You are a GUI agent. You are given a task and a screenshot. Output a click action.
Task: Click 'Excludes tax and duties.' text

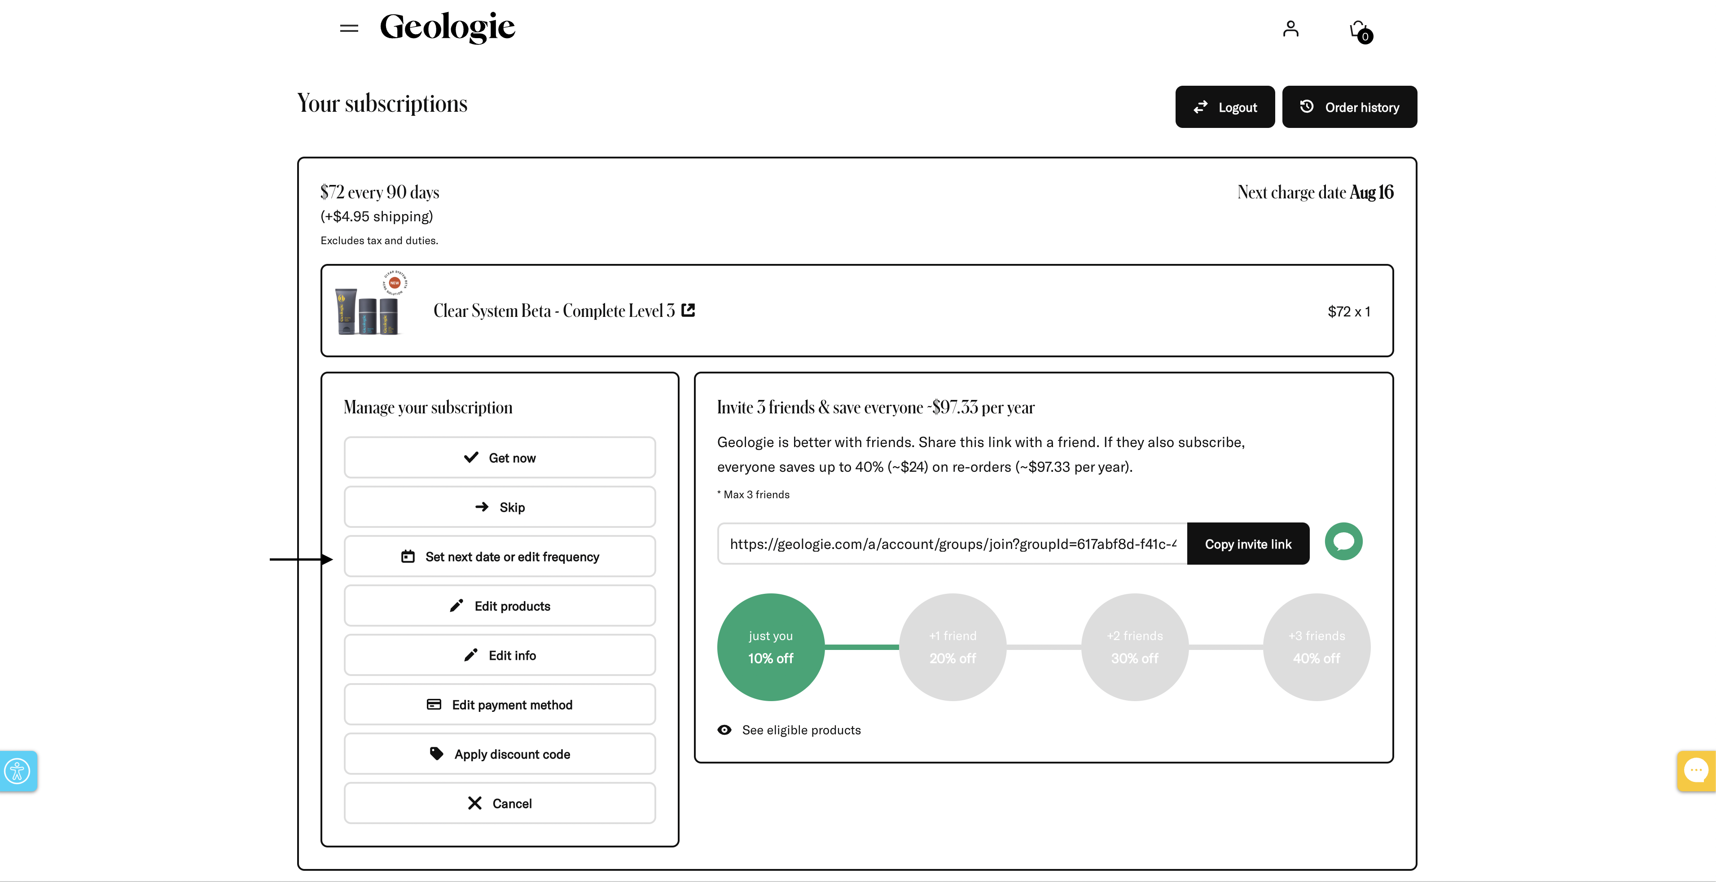point(379,241)
